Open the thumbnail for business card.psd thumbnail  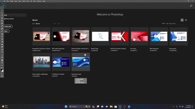click(41, 36)
